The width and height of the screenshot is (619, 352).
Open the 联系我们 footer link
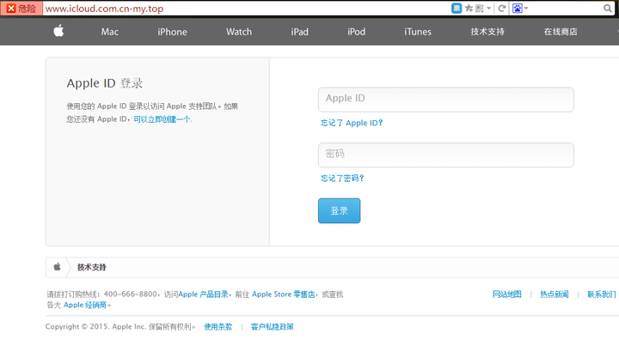602,294
